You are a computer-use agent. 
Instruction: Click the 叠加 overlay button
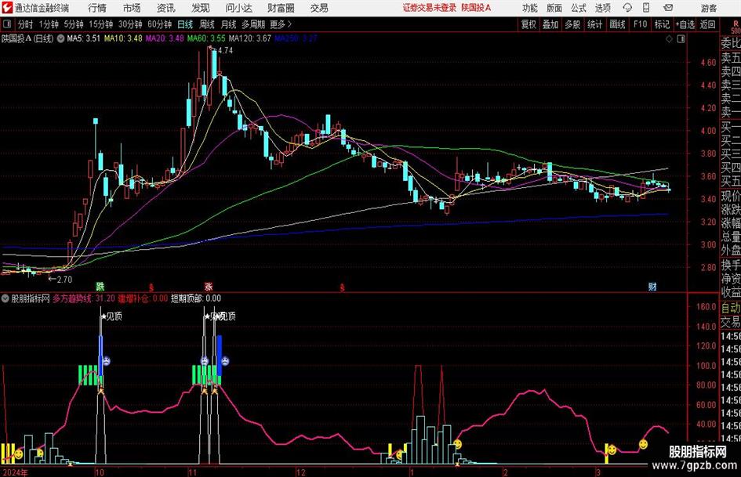coord(550,24)
